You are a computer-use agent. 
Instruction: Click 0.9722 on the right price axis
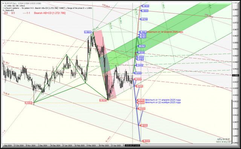[x=236, y=23]
